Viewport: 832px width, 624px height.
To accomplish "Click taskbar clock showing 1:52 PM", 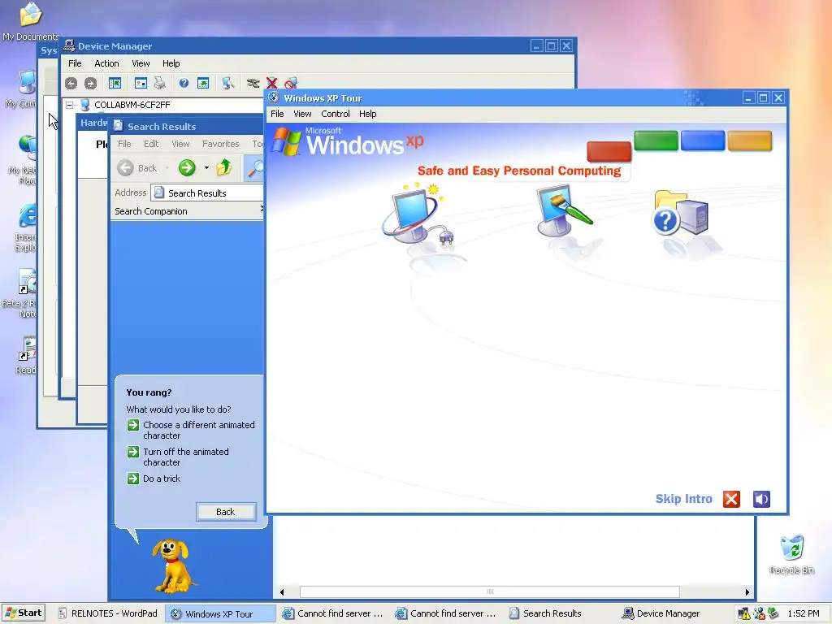I will point(804,613).
